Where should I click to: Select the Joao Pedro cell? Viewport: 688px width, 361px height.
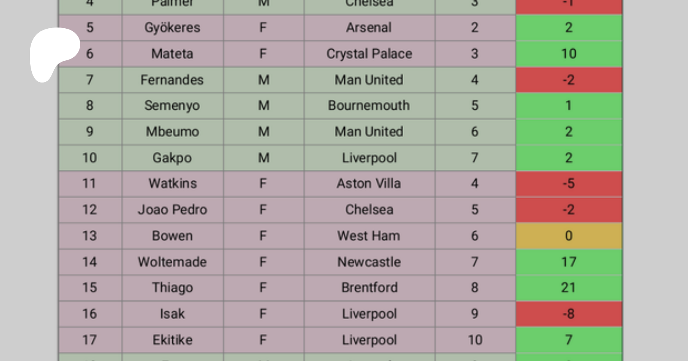click(x=172, y=210)
